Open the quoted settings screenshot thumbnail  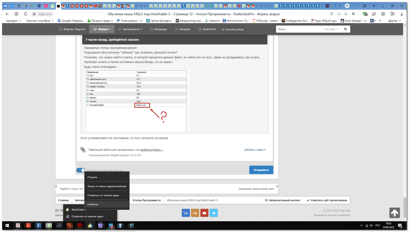137,100
